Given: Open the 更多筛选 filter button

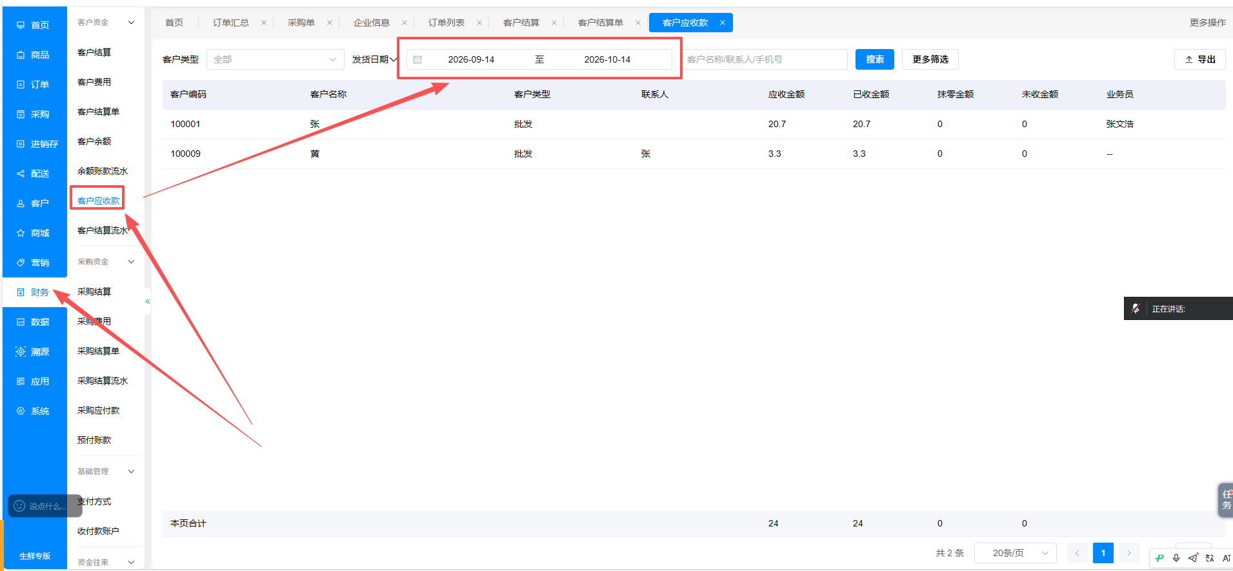Looking at the screenshot, I should coord(930,59).
